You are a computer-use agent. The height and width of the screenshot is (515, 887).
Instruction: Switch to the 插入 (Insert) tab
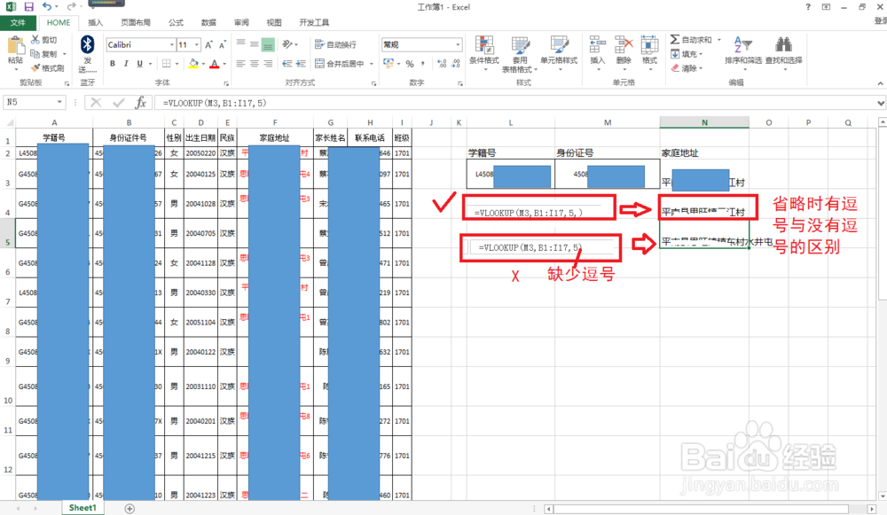click(x=96, y=23)
